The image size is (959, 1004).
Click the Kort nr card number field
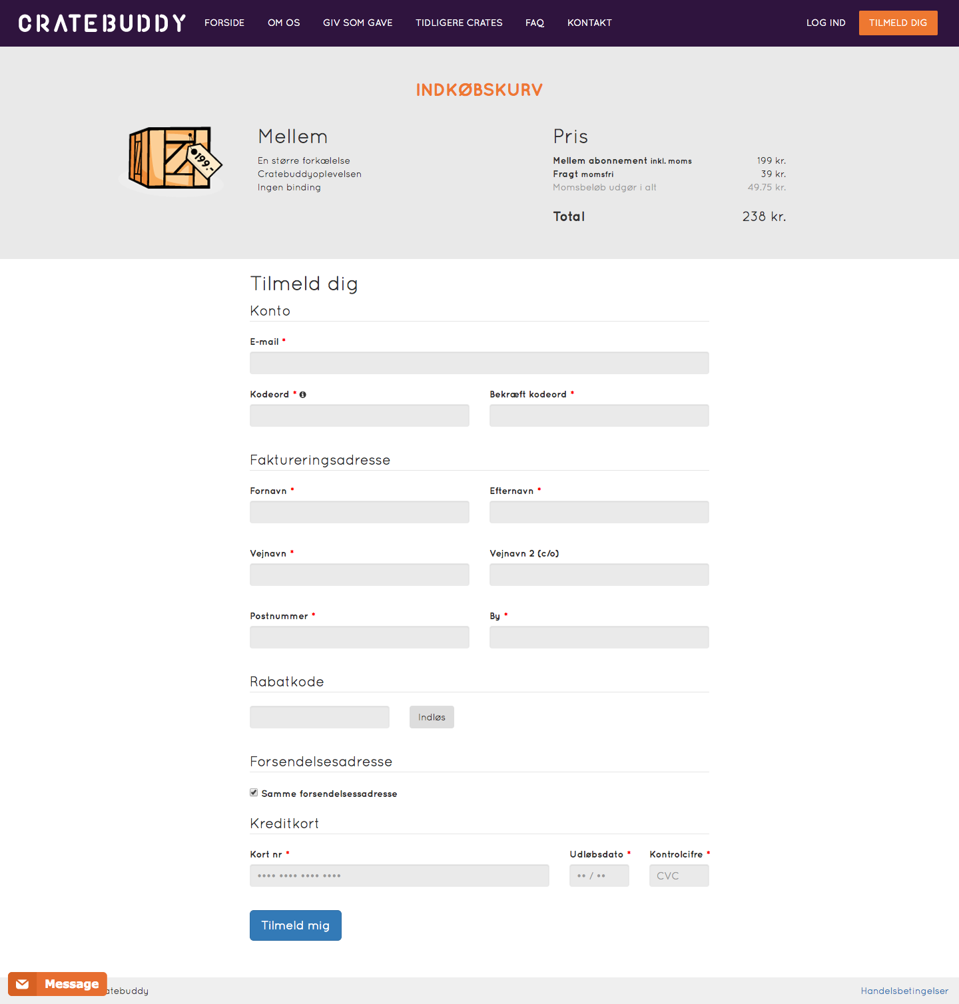tap(400, 876)
